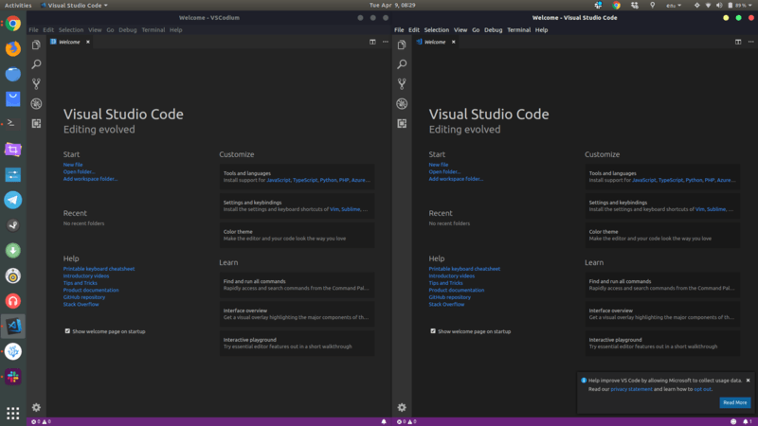This screenshot has width=758, height=426.
Task: Open the privacy statement link in the notification
Action: 631,389
